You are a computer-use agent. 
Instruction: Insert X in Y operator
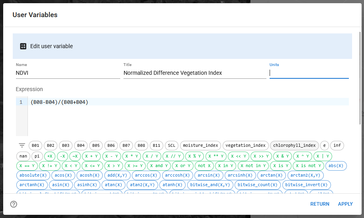226,165
